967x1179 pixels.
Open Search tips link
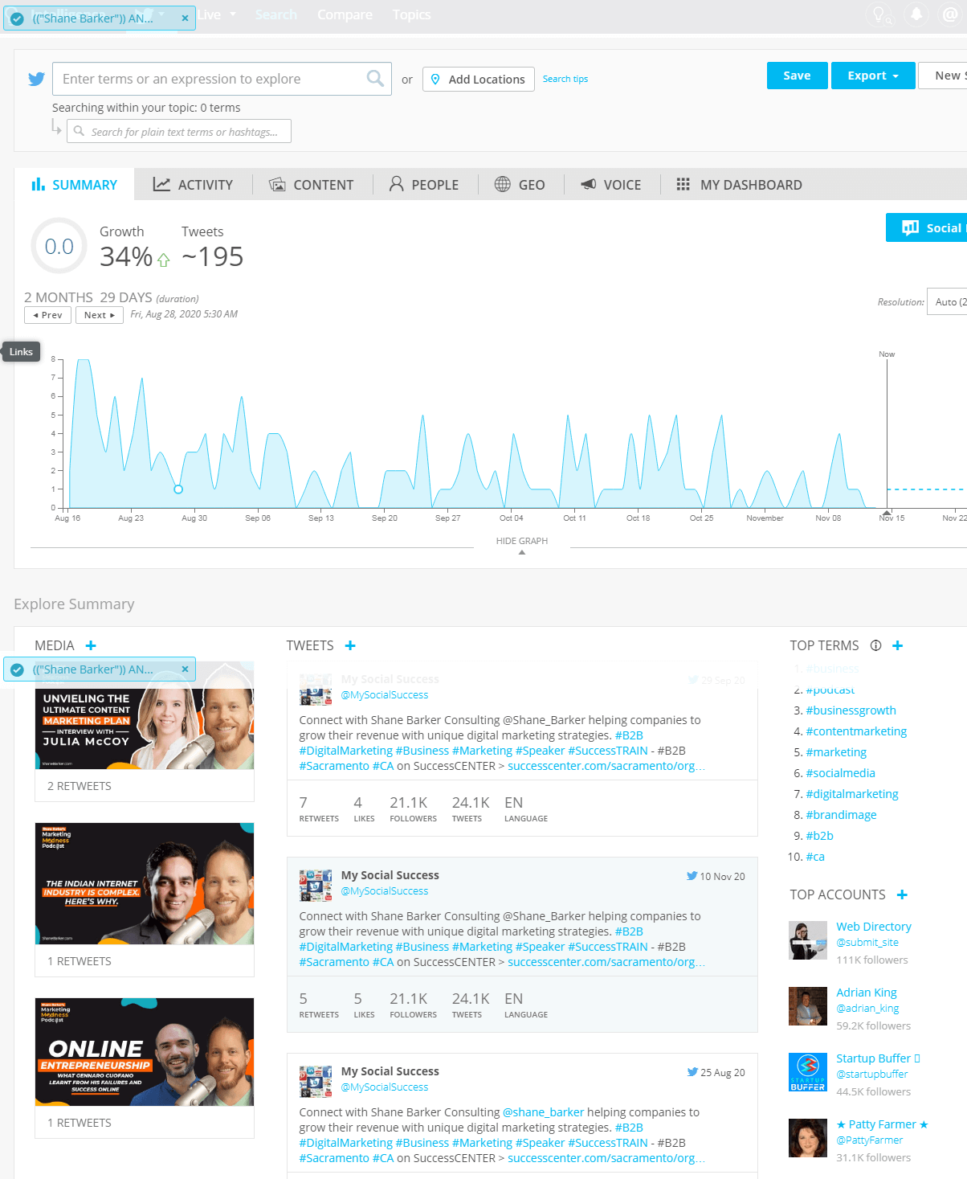pyautogui.click(x=565, y=79)
